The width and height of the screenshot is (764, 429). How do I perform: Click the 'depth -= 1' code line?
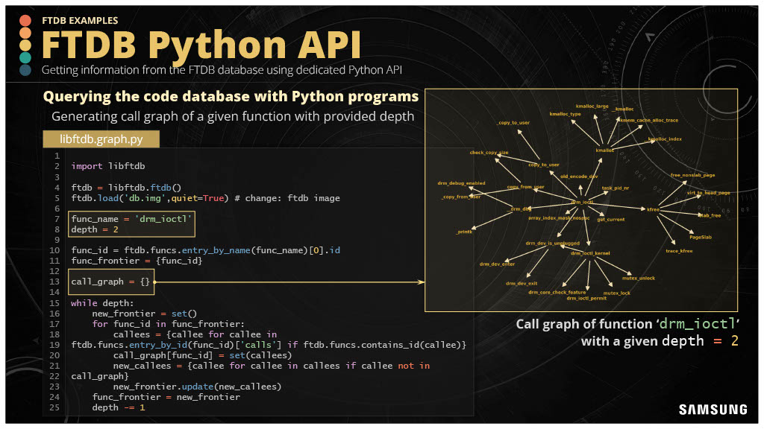click(x=119, y=407)
